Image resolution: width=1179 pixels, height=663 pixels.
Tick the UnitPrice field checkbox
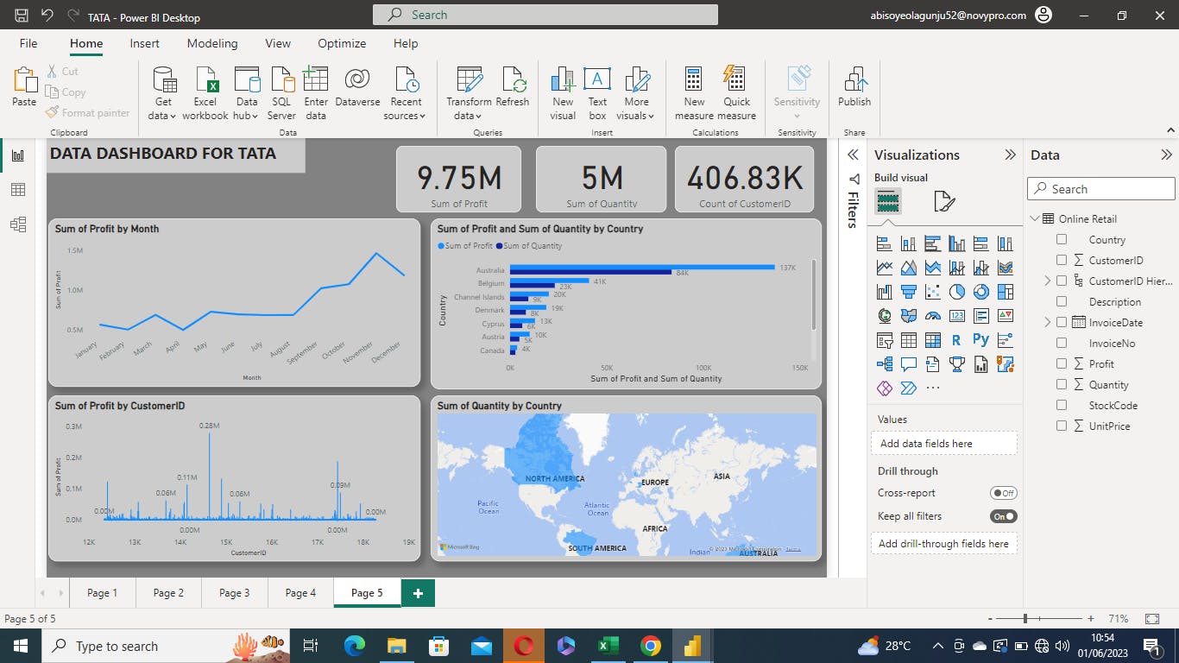tap(1062, 426)
